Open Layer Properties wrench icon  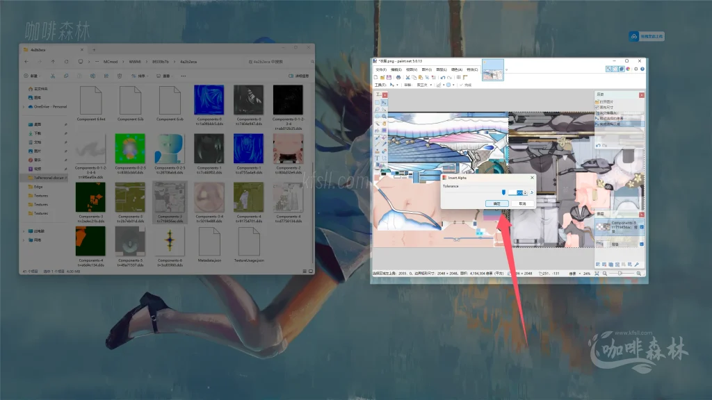coord(637,265)
